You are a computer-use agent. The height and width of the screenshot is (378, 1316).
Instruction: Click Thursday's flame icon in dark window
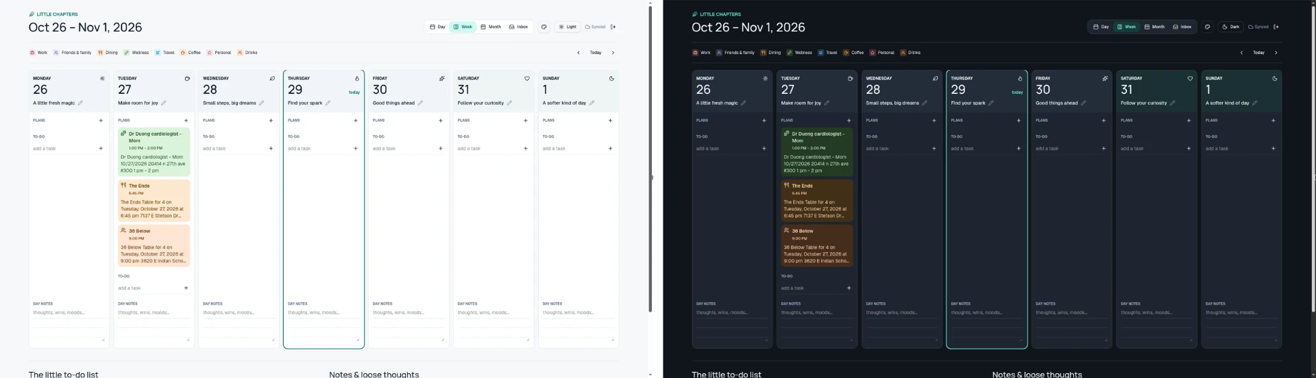pos(1020,78)
